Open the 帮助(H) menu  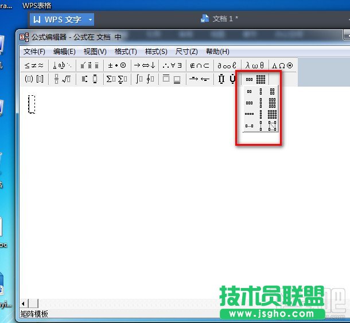point(217,52)
